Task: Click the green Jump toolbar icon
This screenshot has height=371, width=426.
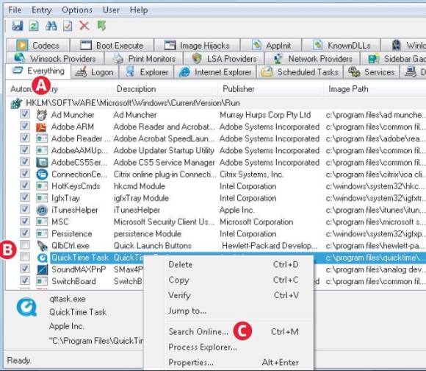Action: point(101,26)
